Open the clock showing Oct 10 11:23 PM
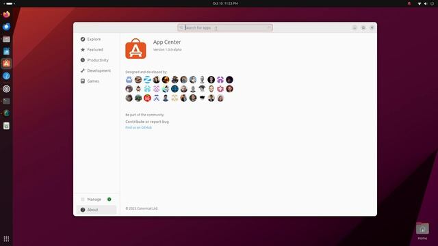The height and width of the screenshot is (246, 438). pos(225,3)
